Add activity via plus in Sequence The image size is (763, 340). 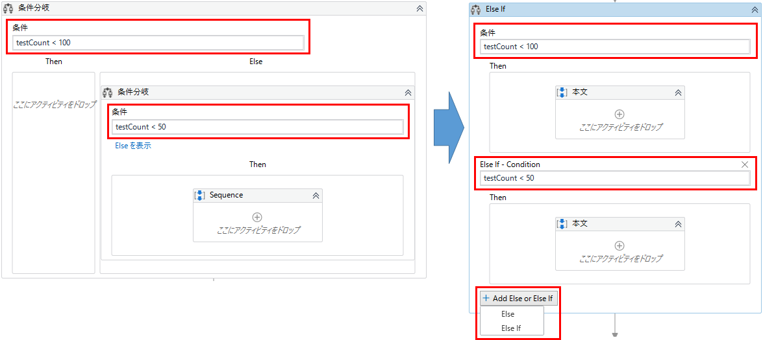257,217
